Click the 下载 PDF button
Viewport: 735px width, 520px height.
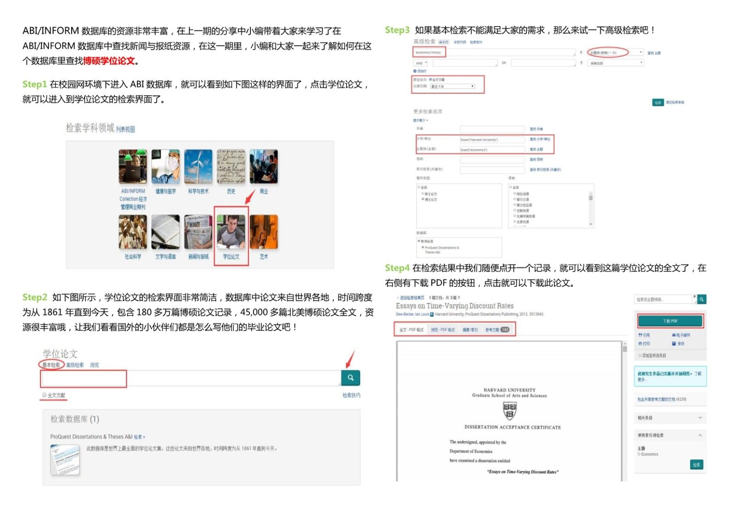click(670, 321)
